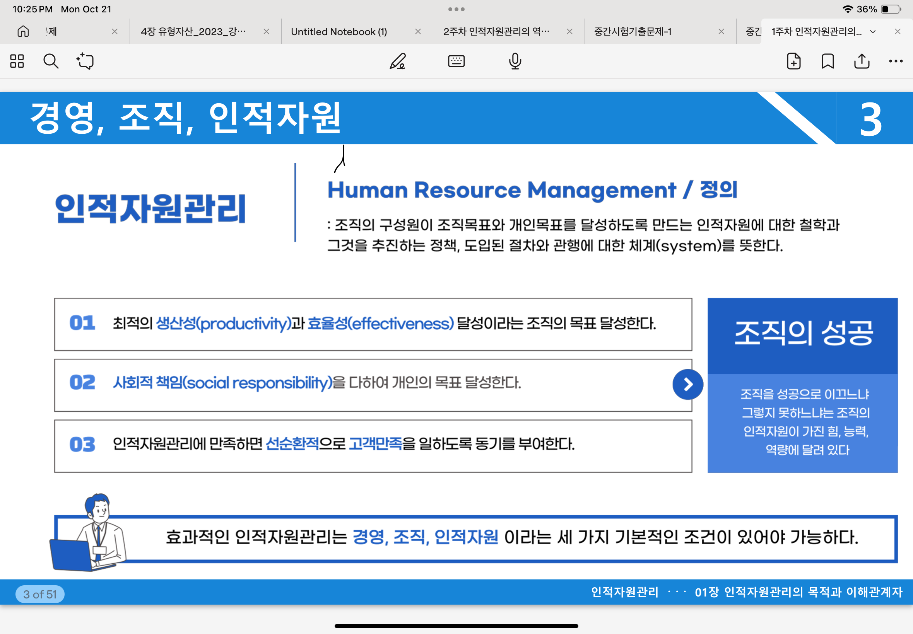Image resolution: width=913 pixels, height=634 pixels.
Task: Switch to 중간시험기출문제-1 tab
Action: [633, 31]
